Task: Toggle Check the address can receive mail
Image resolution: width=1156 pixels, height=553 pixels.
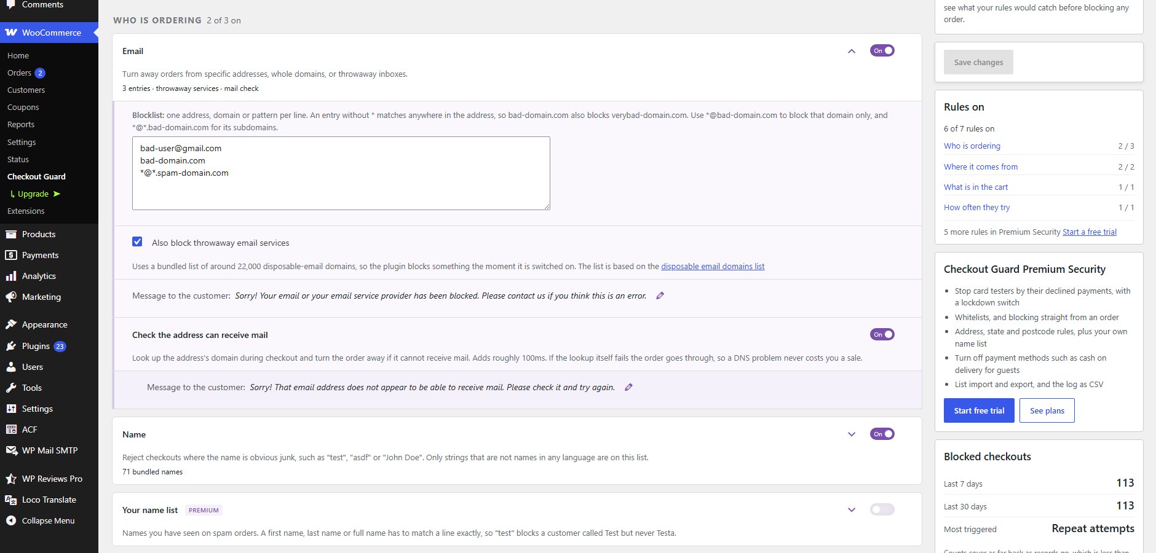Action: [x=882, y=334]
